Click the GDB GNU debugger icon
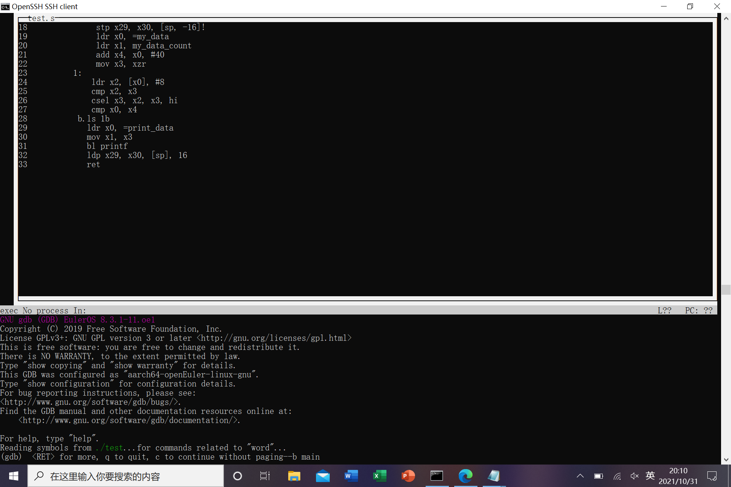731x487 pixels. pyautogui.click(x=437, y=476)
